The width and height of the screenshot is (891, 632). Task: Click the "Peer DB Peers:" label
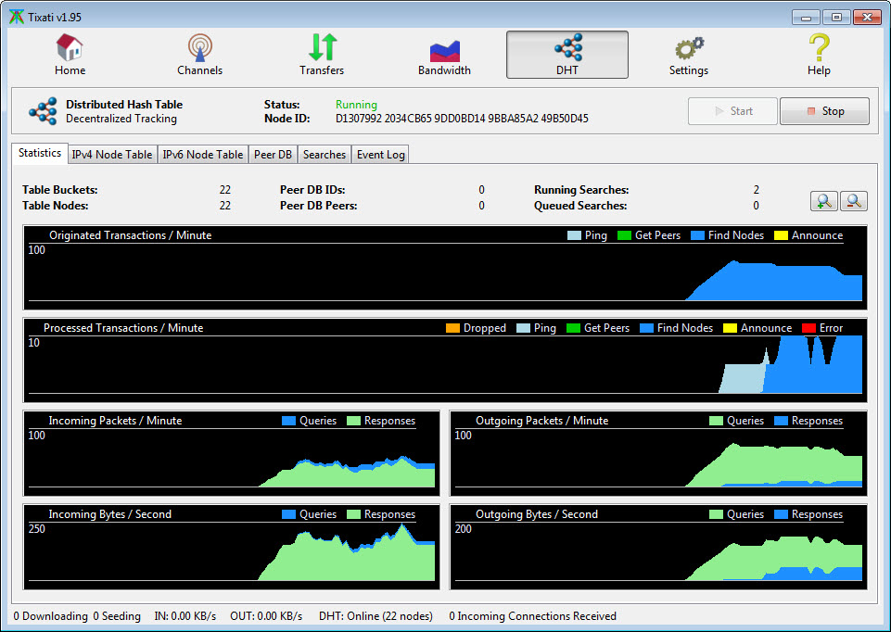click(319, 206)
